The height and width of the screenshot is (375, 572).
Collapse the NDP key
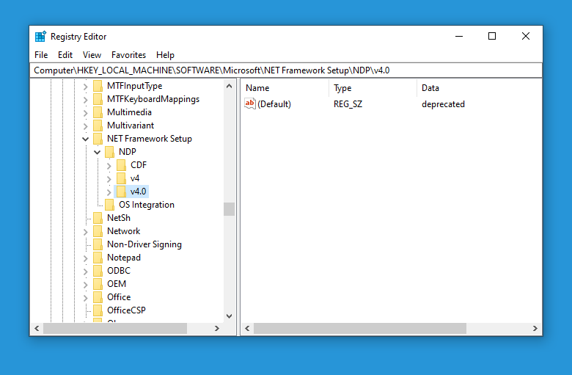coord(97,152)
